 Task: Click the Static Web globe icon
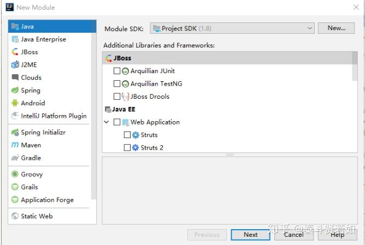tap(15, 216)
